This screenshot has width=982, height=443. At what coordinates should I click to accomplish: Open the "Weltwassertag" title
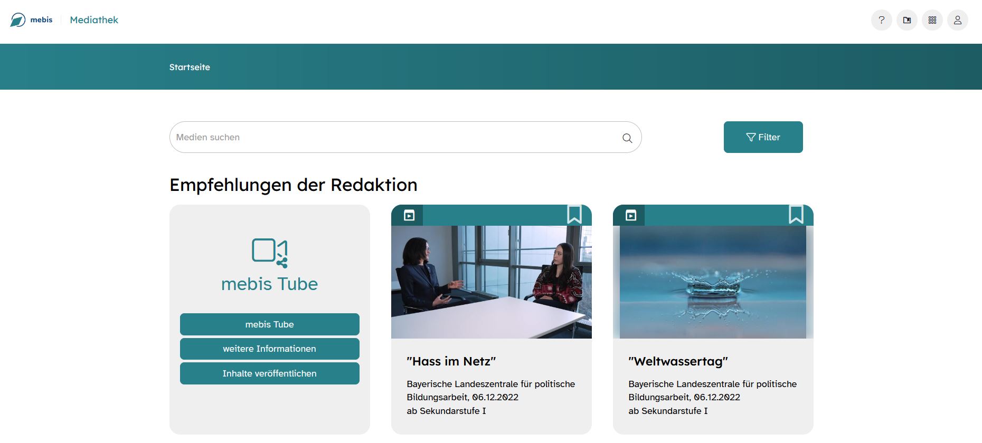coord(678,361)
